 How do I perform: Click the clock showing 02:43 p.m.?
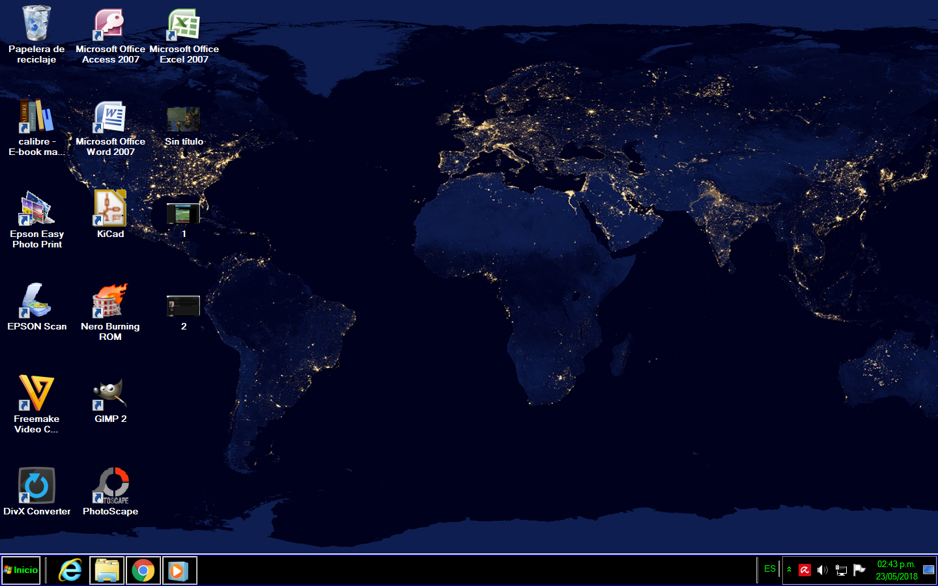point(896,570)
